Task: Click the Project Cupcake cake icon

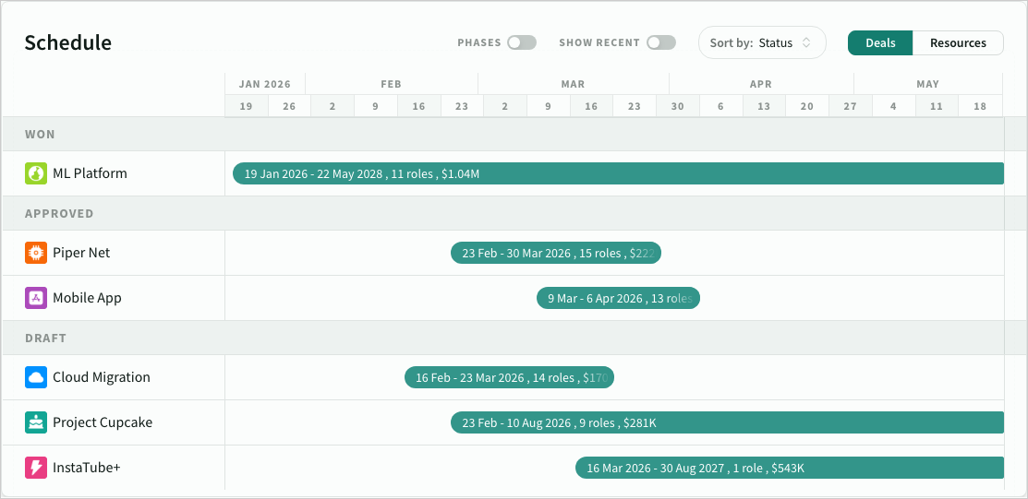Action: [36, 422]
